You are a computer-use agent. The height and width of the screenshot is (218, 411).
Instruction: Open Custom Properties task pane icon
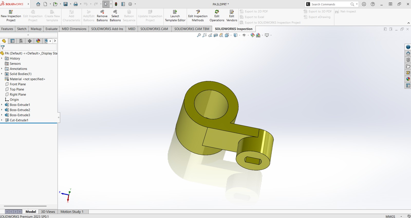click(408, 85)
